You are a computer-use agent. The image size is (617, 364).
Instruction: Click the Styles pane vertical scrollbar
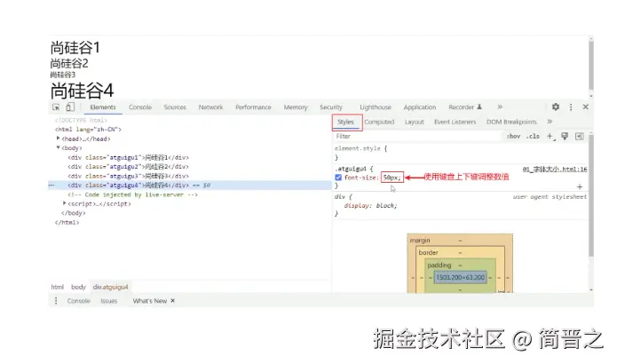pos(591,197)
